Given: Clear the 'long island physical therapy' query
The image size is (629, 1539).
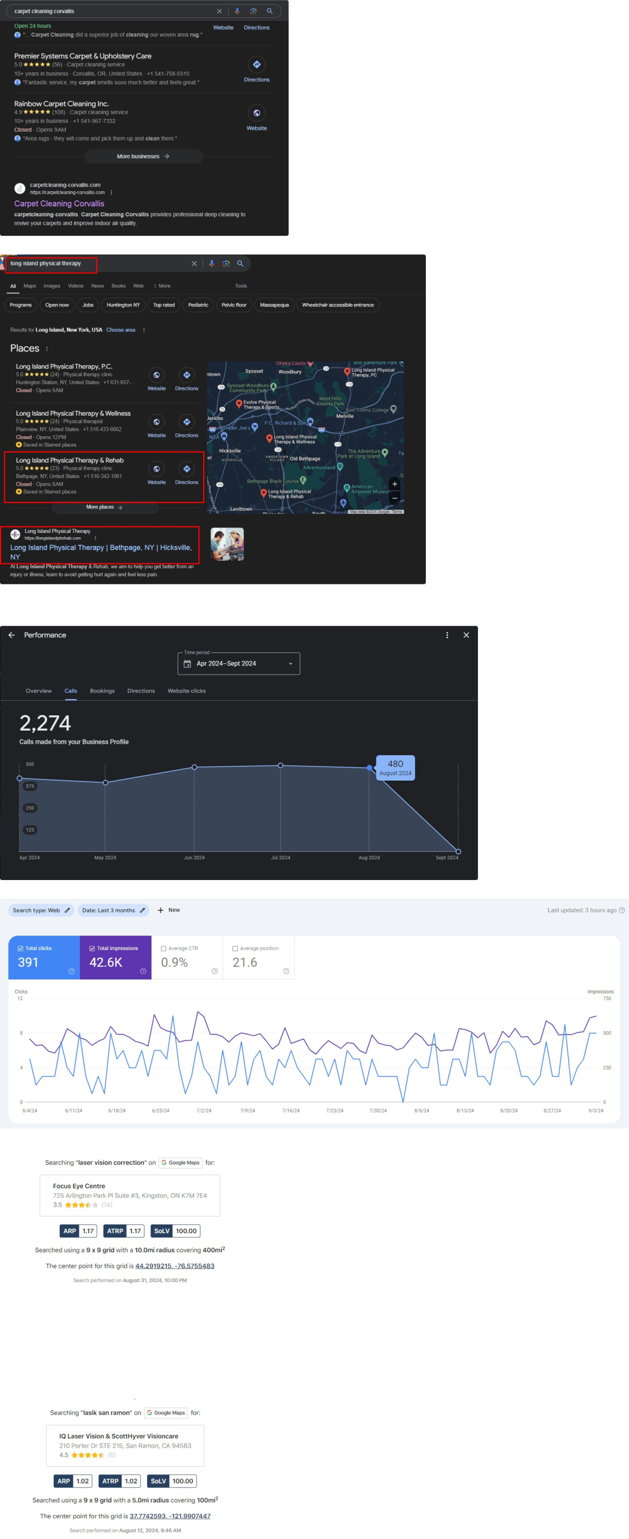Looking at the screenshot, I should [194, 263].
